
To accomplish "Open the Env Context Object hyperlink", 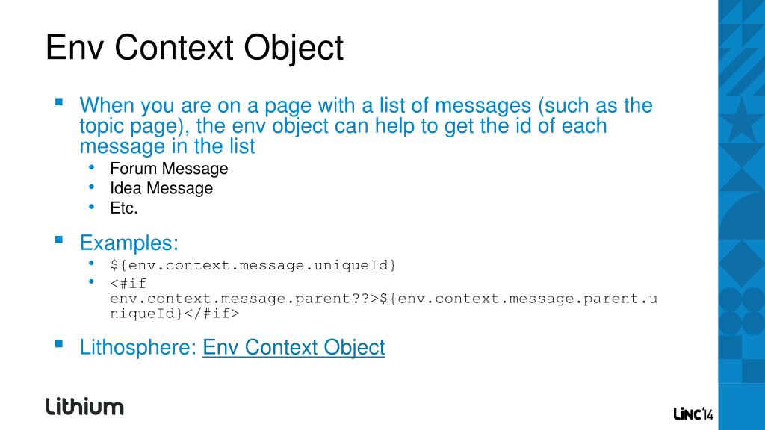I will [294, 348].
